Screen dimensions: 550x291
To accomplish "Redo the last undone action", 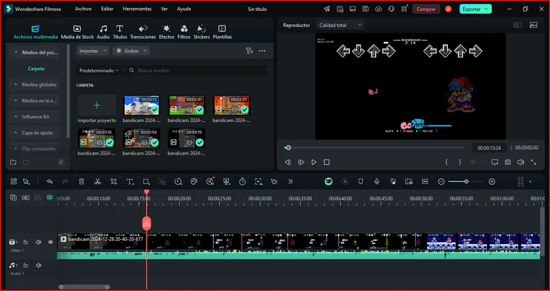I will [65, 181].
